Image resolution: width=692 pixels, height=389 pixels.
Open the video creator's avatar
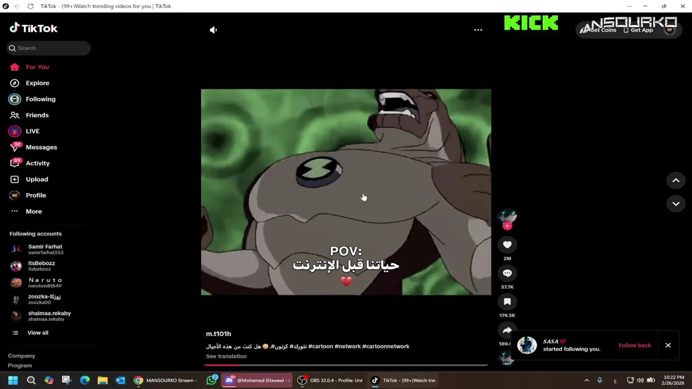[507, 216]
